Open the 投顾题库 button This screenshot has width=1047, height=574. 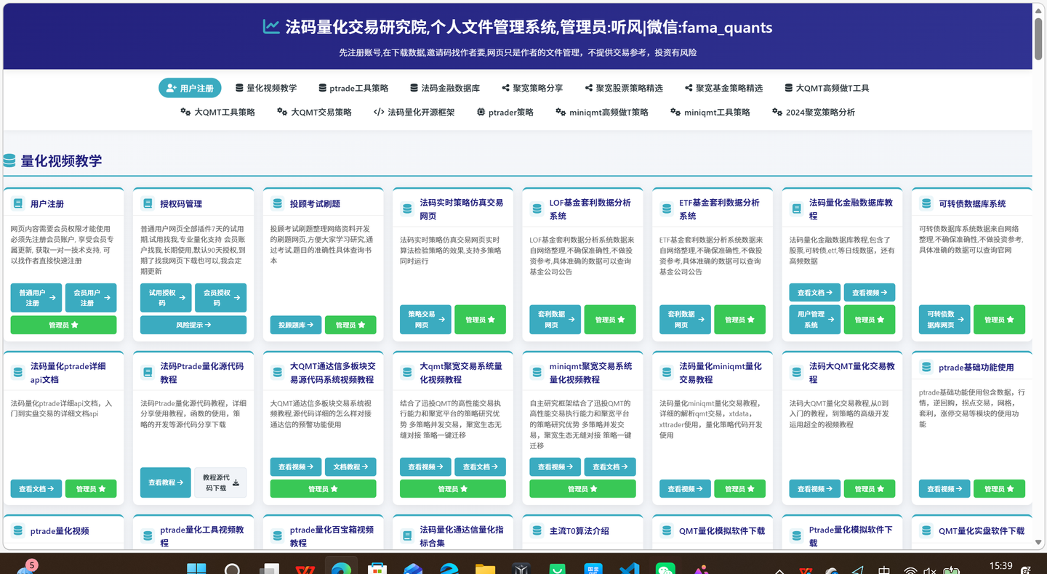point(296,325)
